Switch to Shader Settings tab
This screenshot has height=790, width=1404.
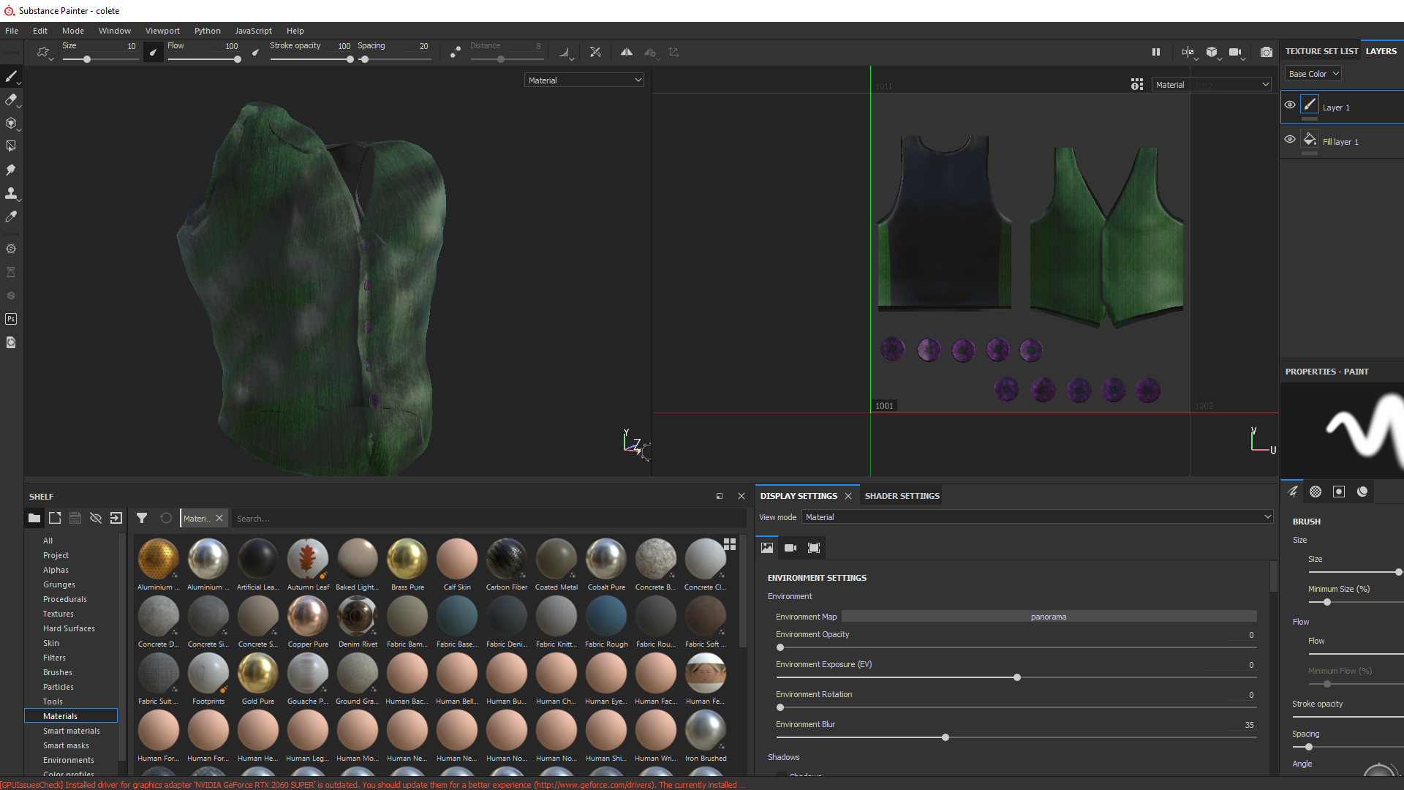click(902, 496)
